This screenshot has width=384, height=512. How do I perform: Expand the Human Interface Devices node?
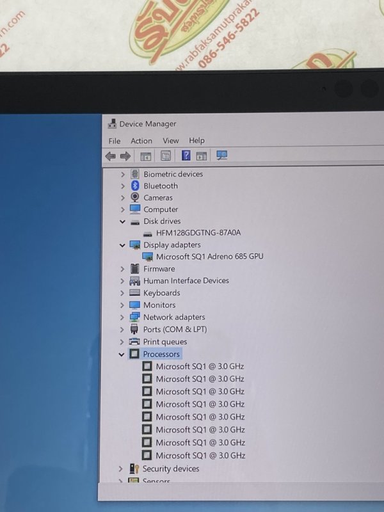122,281
